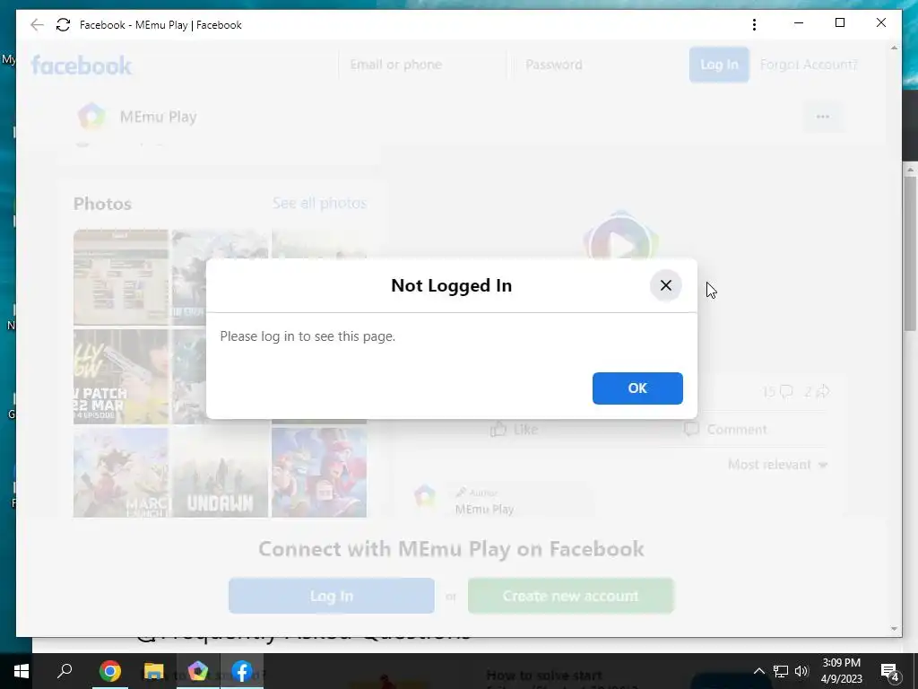Click the Photos section heading
The image size is (918, 689).
pyautogui.click(x=102, y=204)
